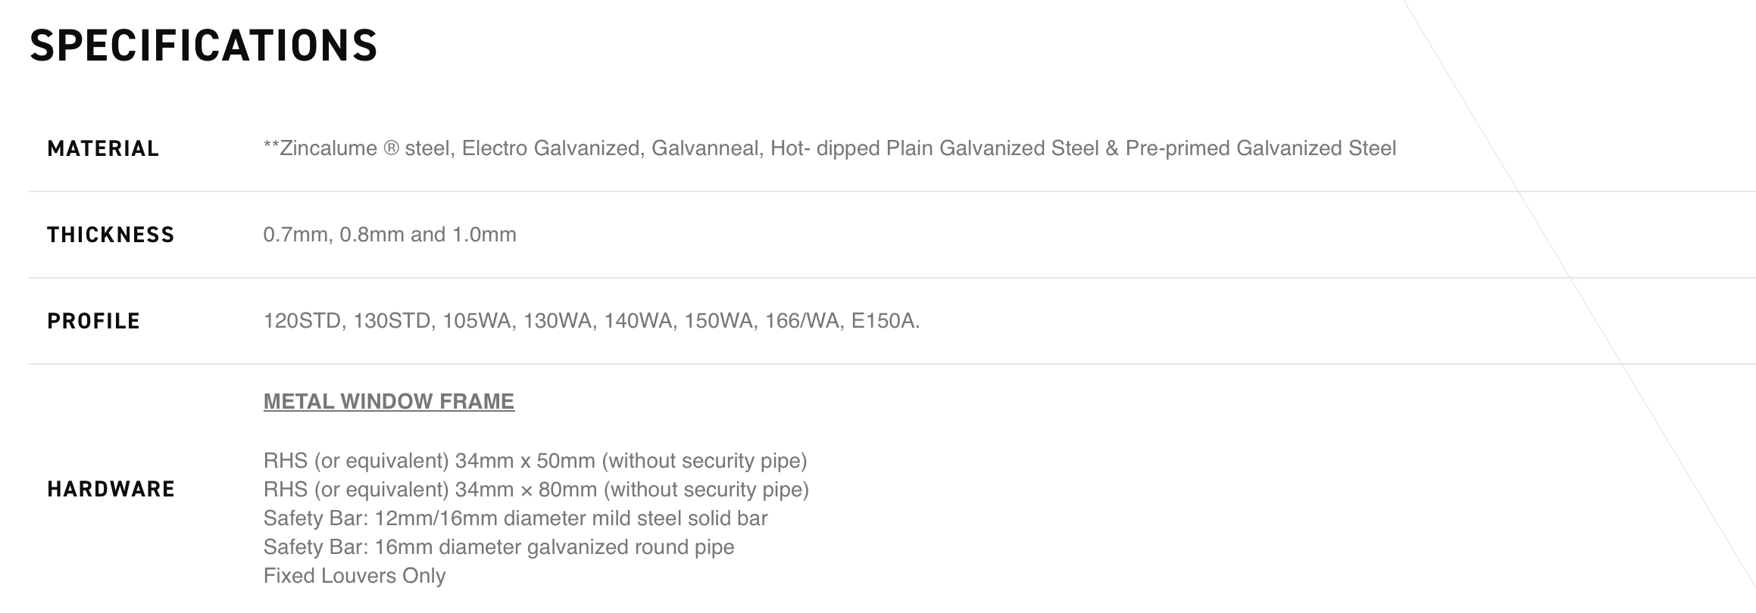The height and width of the screenshot is (613, 1756).
Task: Click the THICKNESS row label
Action: pyautogui.click(x=111, y=235)
